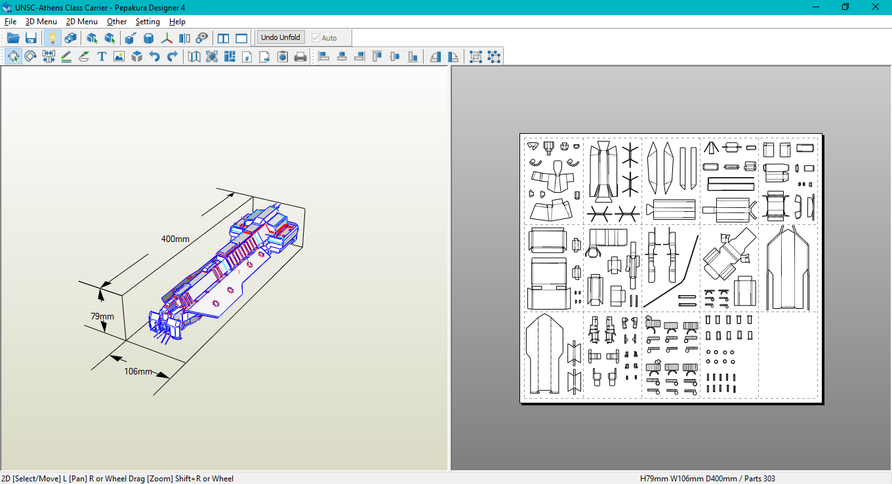Click the blue Redo arrow
The height and width of the screenshot is (484, 892).
click(x=172, y=56)
